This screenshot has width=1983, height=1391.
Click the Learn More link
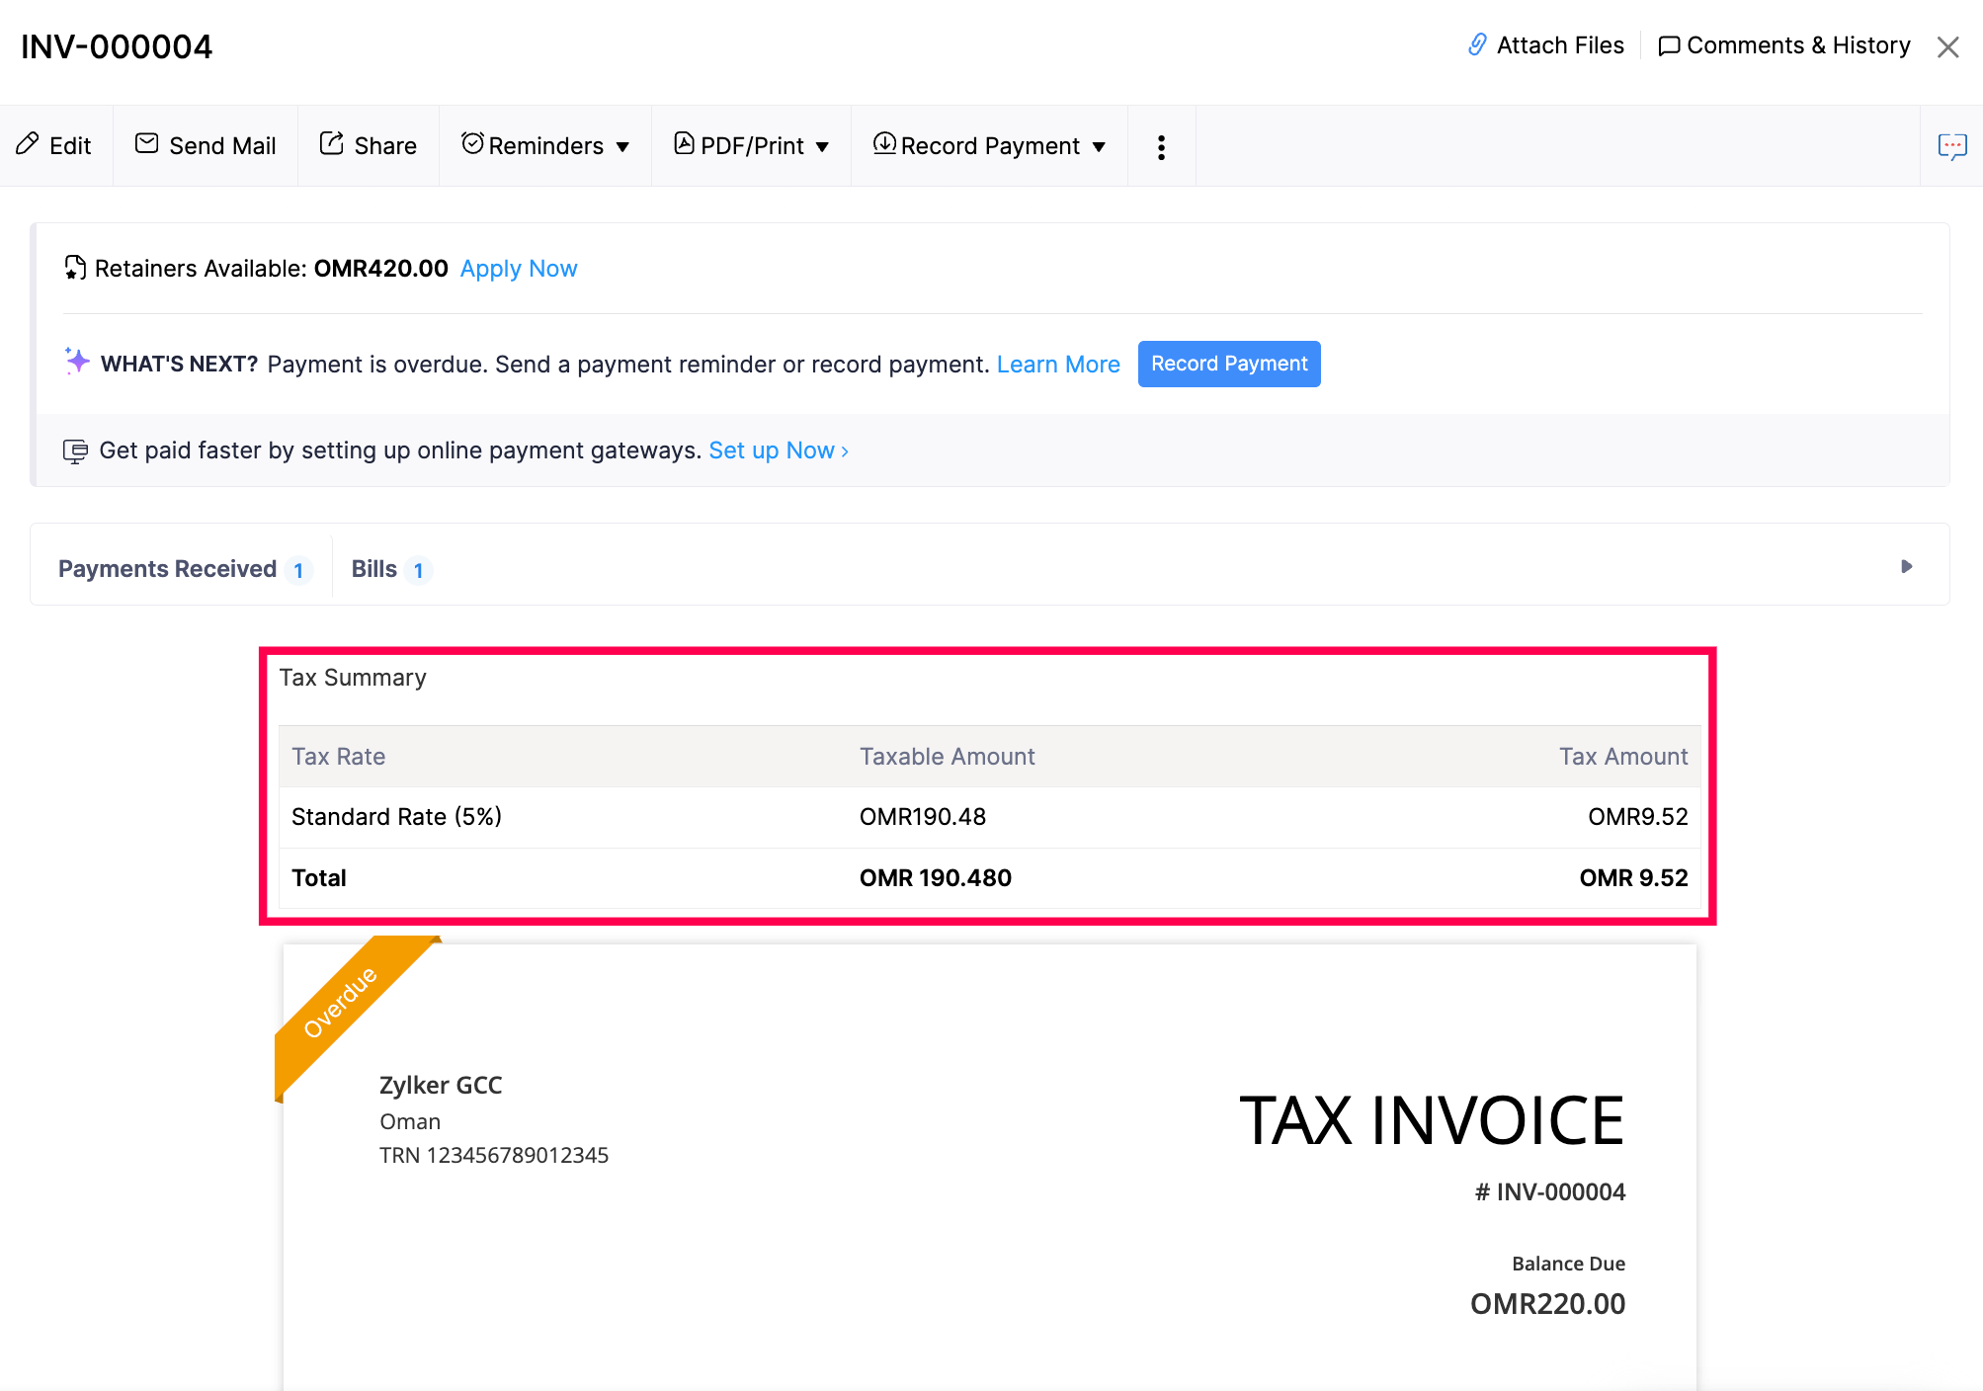(1057, 364)
